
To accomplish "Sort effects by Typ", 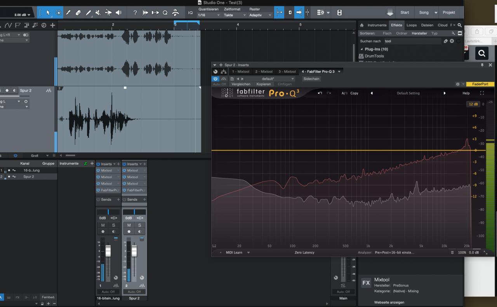I will pyautogui.click(x=434, y=33).
